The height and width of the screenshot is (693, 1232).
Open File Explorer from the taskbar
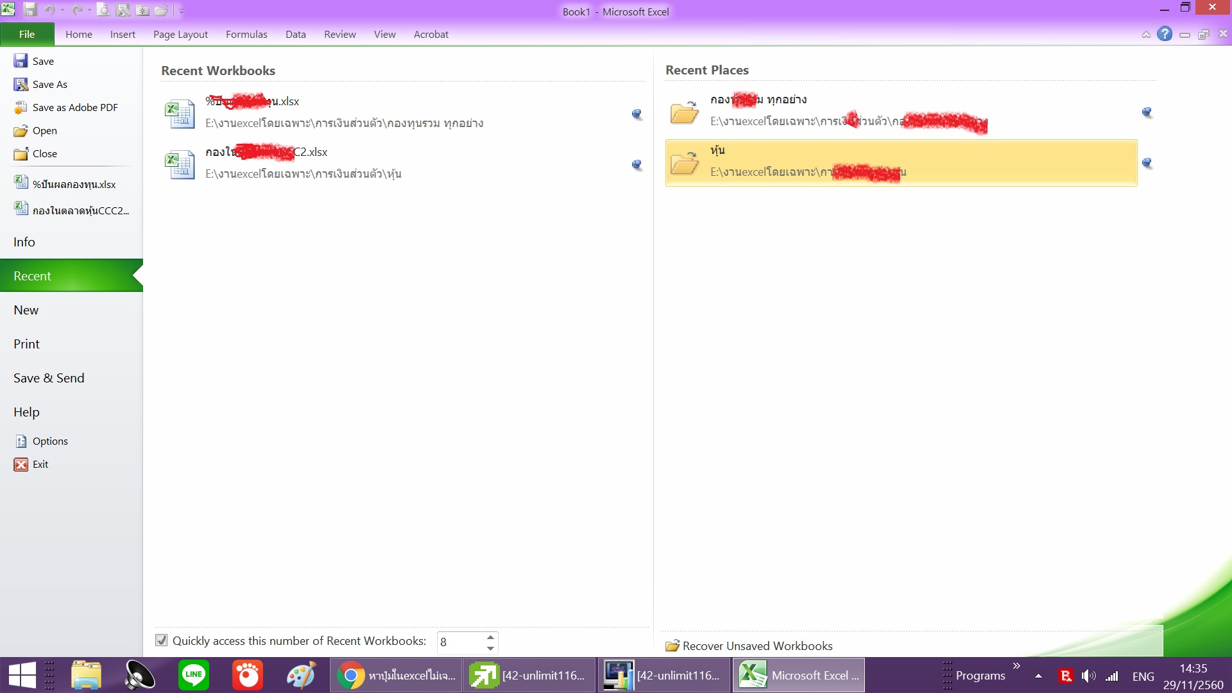coord(86,675)
